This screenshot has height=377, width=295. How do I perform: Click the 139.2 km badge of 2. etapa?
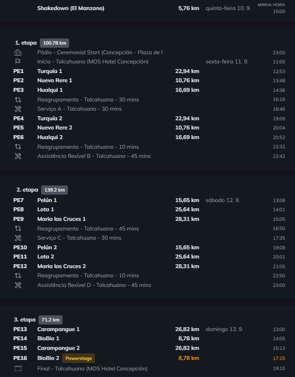point(55,190)
